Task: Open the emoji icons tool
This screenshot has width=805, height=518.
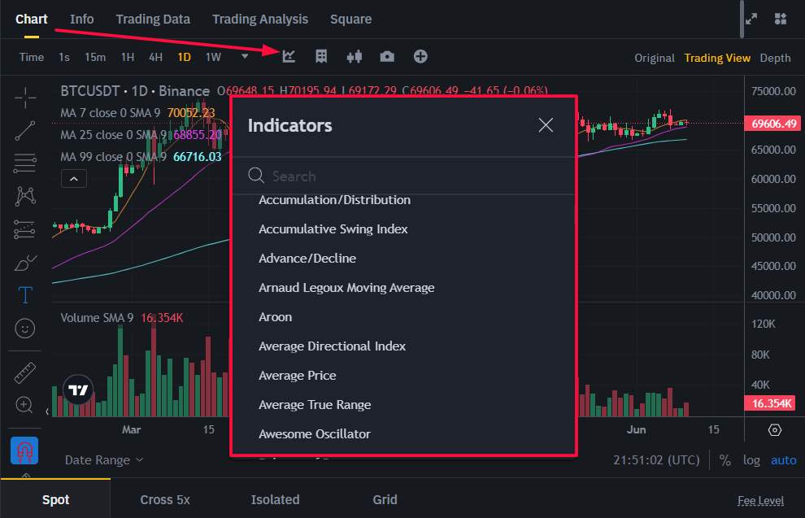Action: pyautogui.click(x=25, y=328)
